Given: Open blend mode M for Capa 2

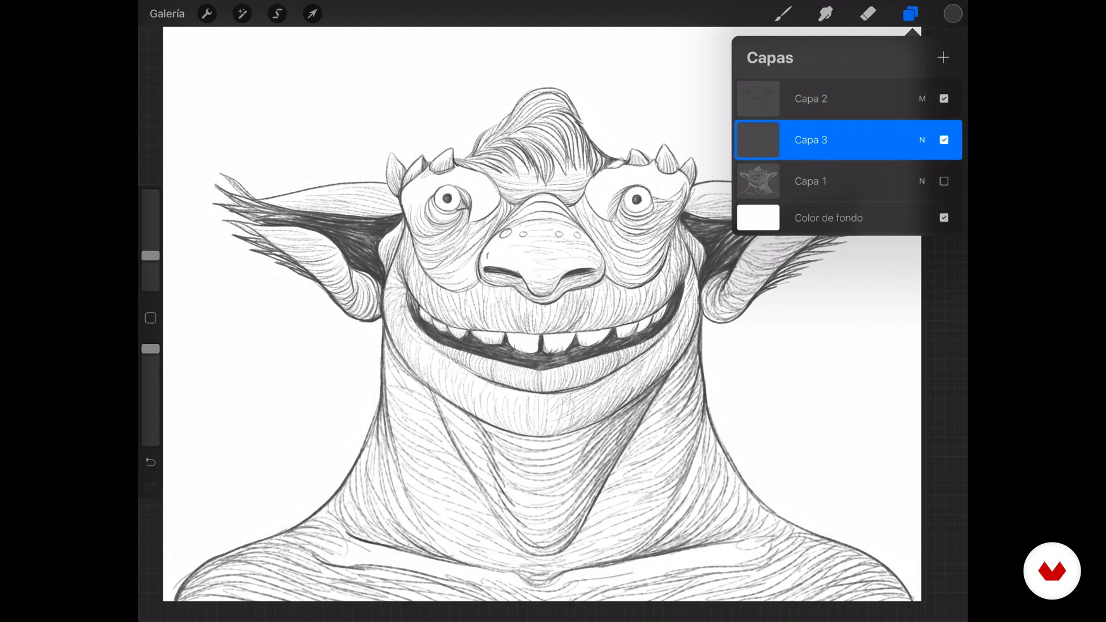Looking at the screenshot, I should click(x=922, y=98).
